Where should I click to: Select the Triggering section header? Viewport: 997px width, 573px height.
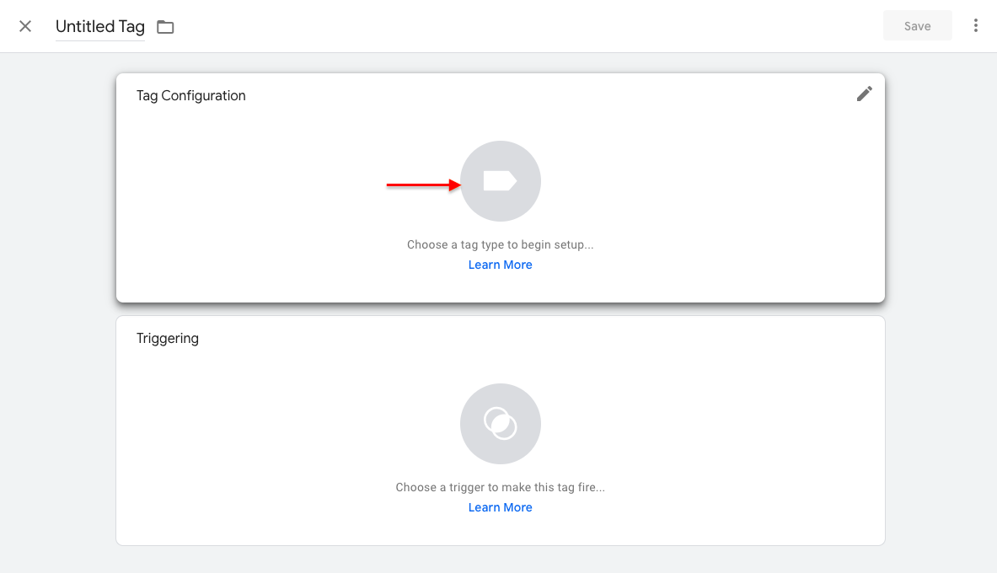pyautogui.click(x=168, y=338)
